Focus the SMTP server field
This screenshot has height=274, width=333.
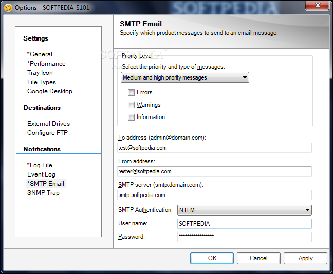(x=214, y=195)
